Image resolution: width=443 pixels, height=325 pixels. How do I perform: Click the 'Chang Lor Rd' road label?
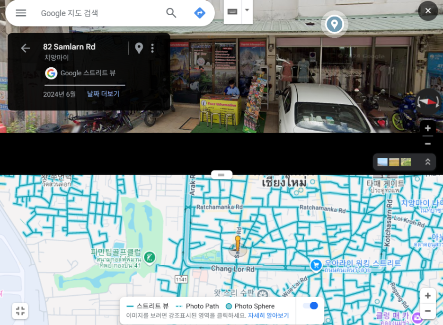click(x=233, y=269)
